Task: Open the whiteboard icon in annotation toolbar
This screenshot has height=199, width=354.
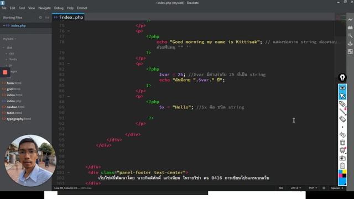Action: [342, 150]
